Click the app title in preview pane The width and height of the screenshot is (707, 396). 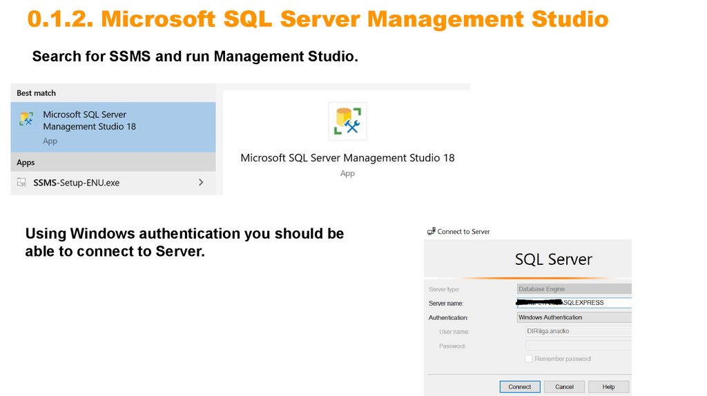point(347,158)
